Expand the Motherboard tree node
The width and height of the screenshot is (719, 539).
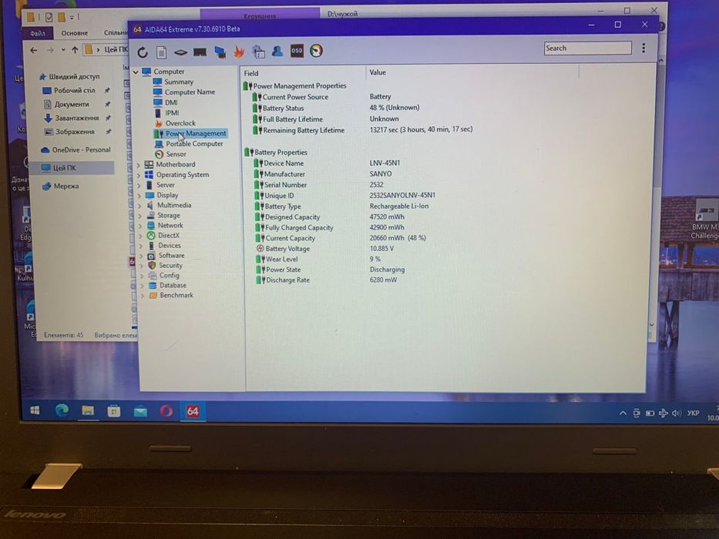tap(139, 165)
